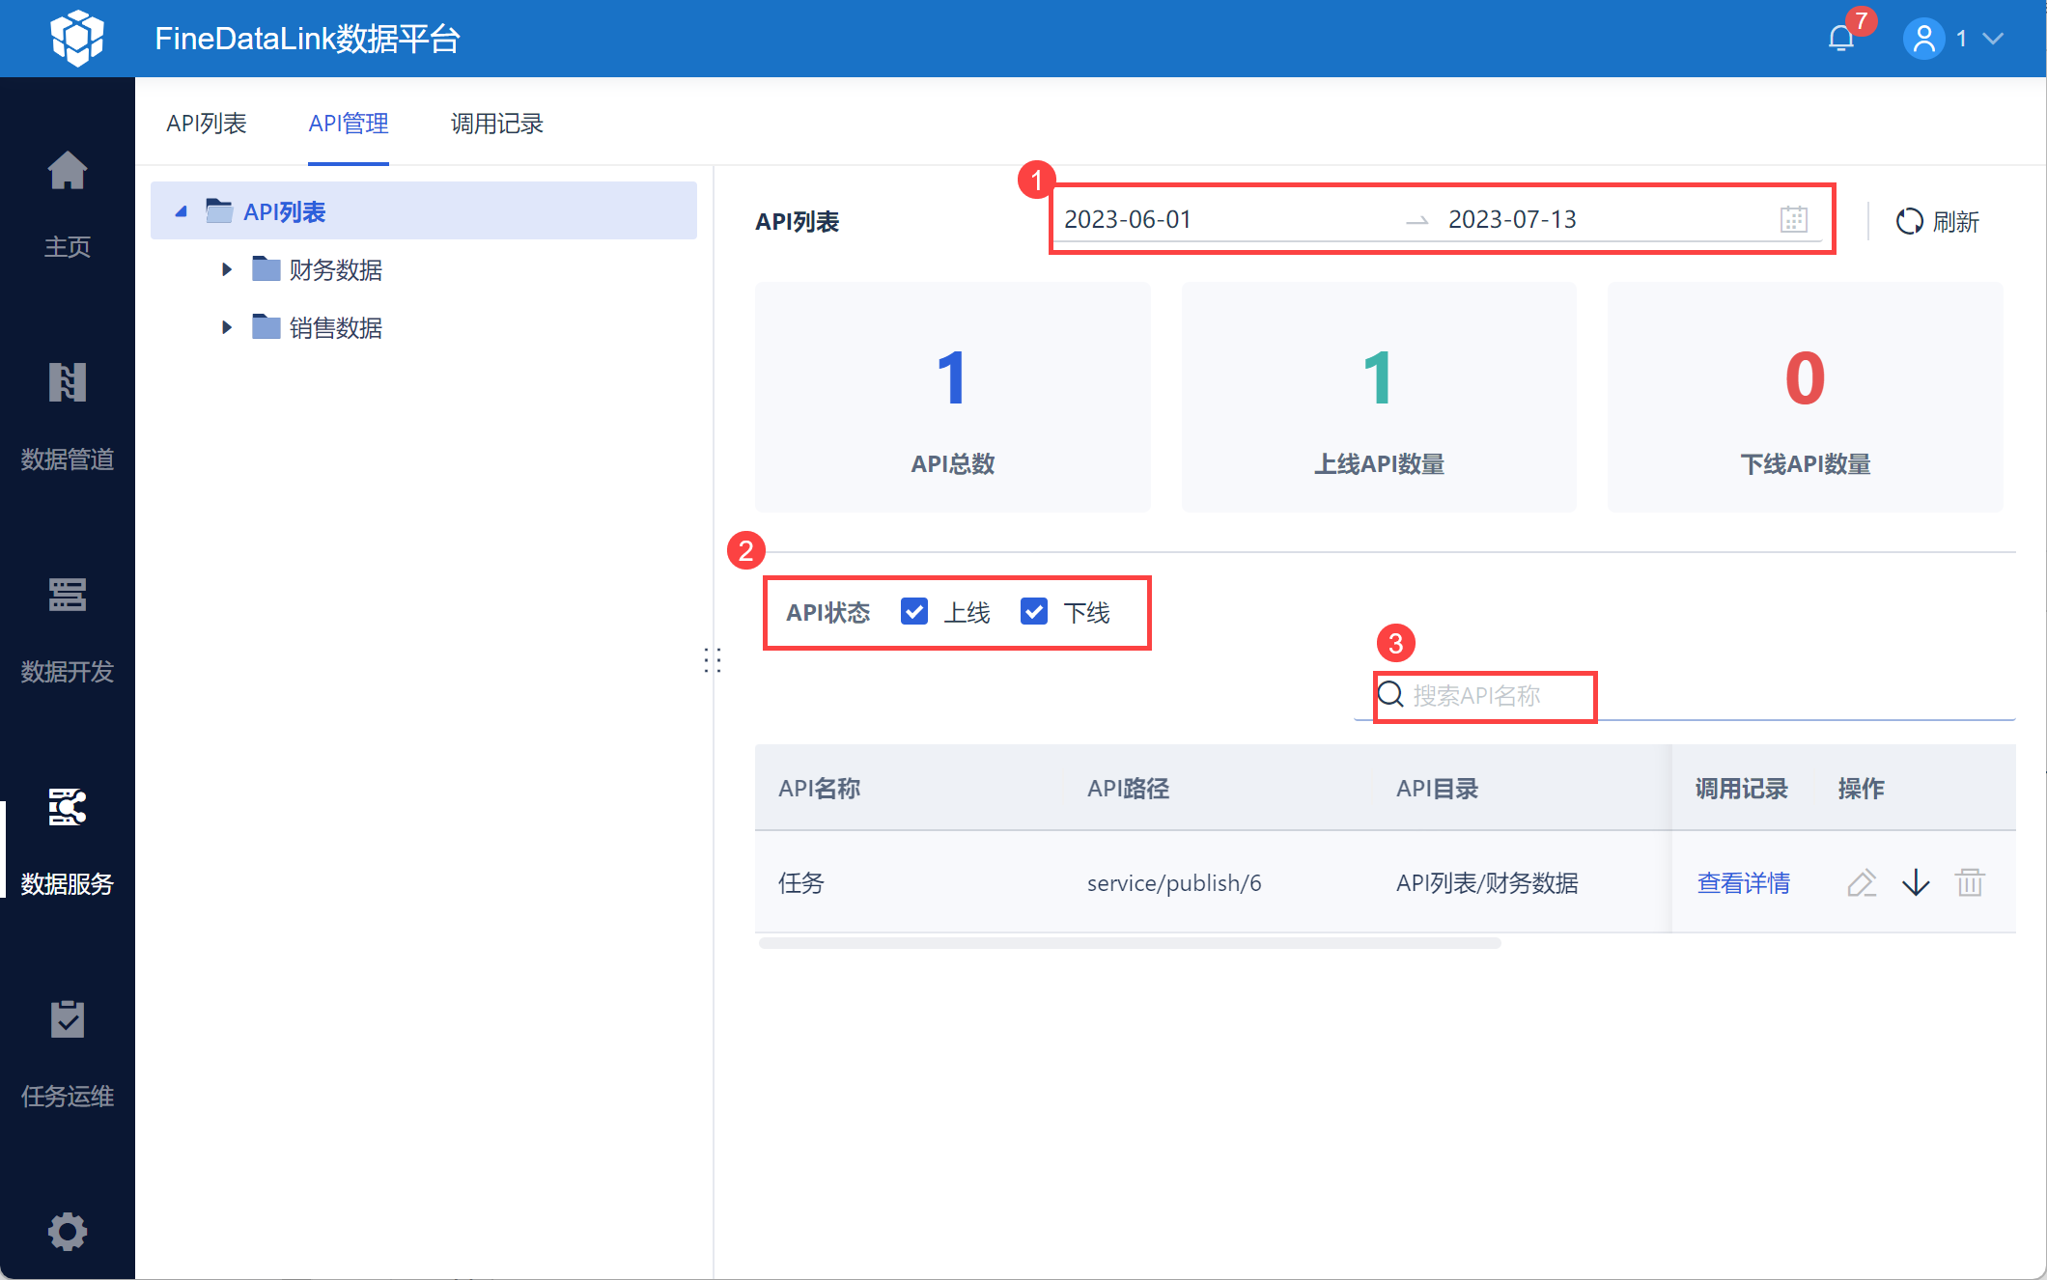Uncheck the 上线 status checkbox
2047x1280 pixels.
914,611
